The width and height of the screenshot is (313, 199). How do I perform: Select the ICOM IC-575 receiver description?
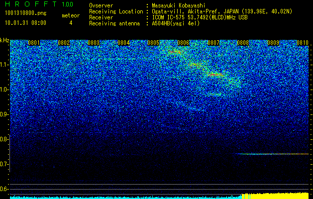click(200, 17)
